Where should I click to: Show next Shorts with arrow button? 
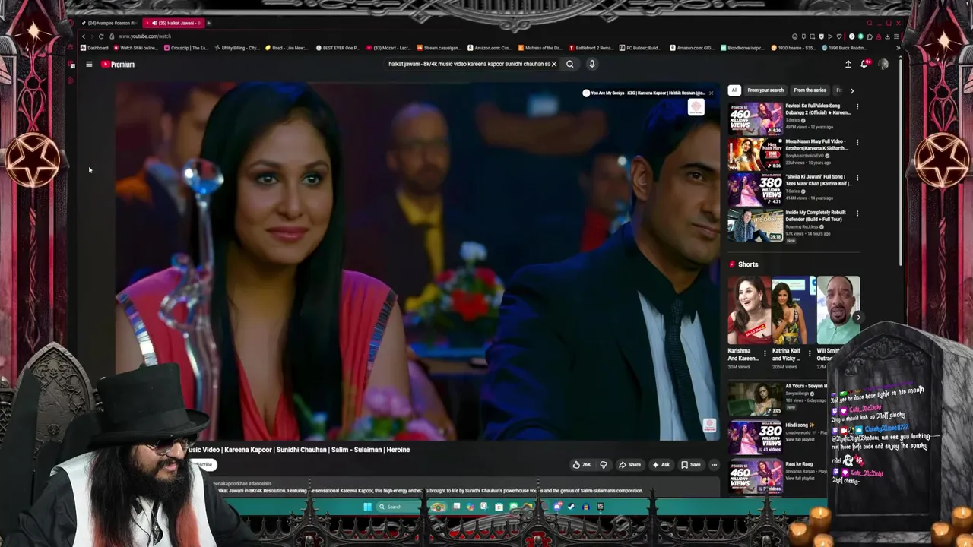pos(857,318)
